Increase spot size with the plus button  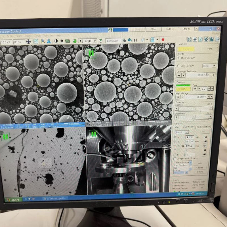coord(212,89)
